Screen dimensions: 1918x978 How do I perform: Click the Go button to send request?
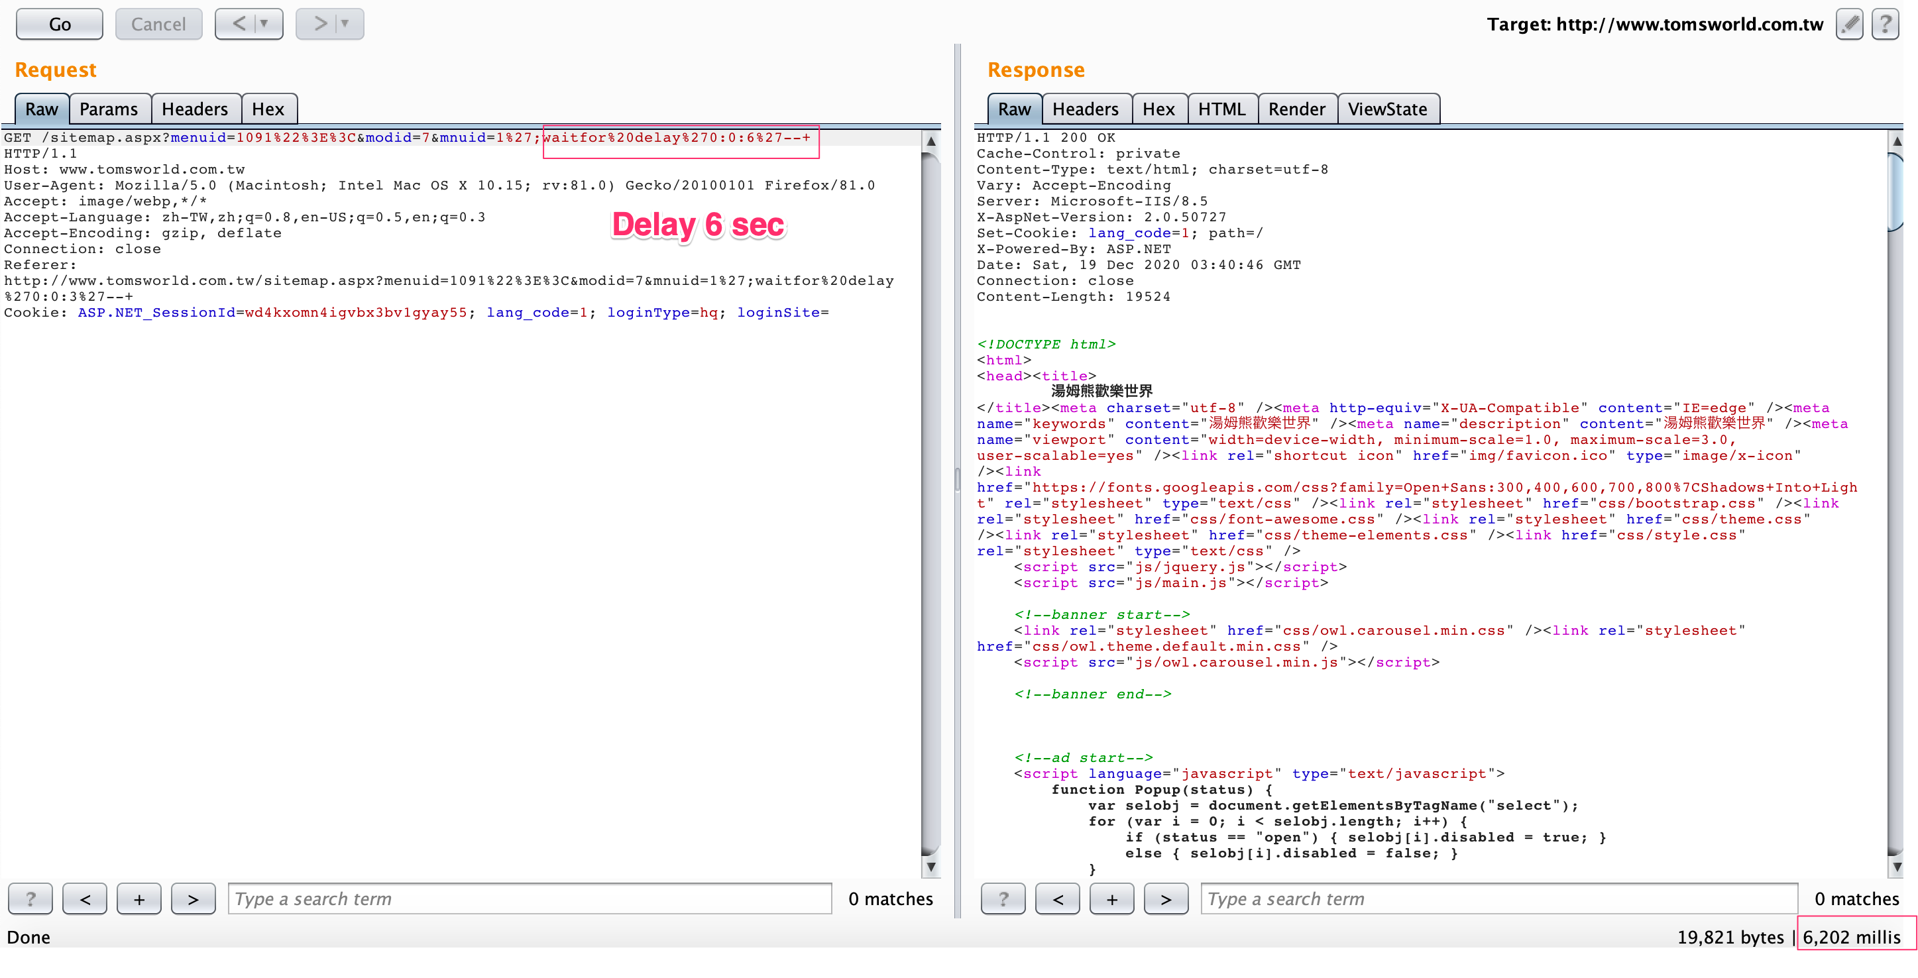click(x=60, y=24)
